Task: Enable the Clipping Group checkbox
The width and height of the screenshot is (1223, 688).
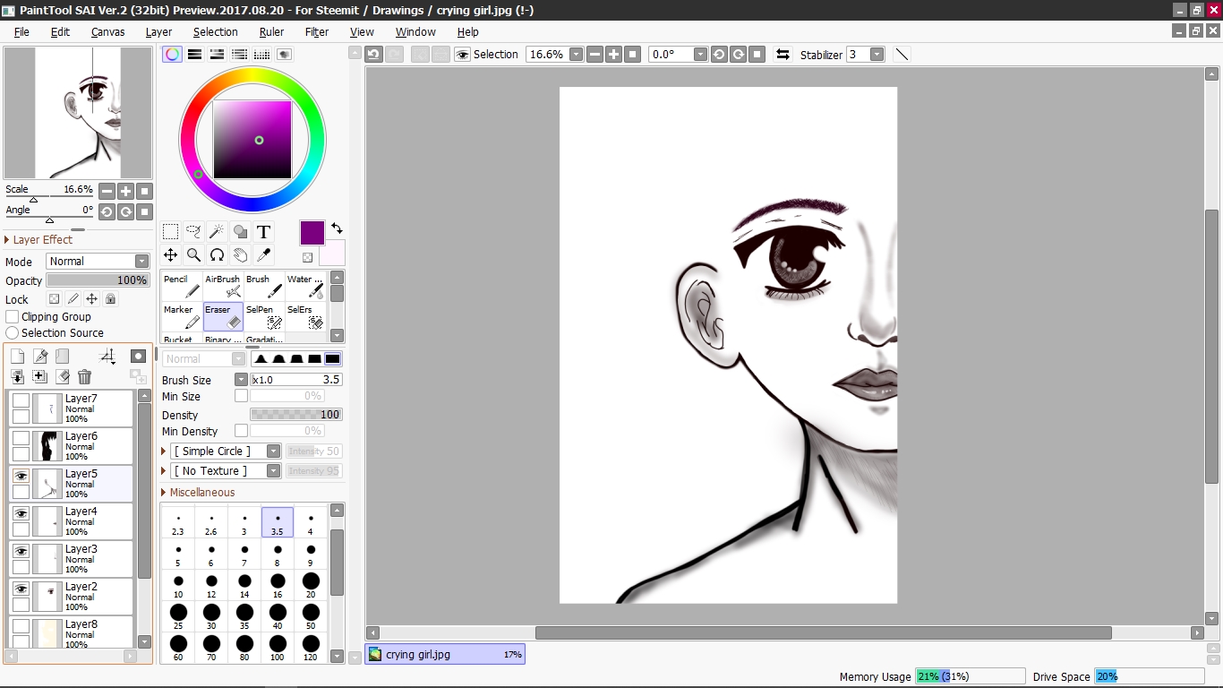Action: [x=13, y=317]
